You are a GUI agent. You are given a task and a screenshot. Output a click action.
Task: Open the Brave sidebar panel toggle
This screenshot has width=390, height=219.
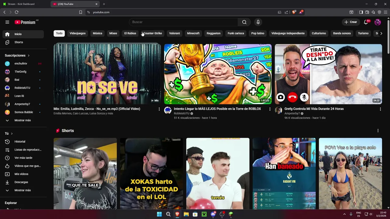[x=361, y=12]
